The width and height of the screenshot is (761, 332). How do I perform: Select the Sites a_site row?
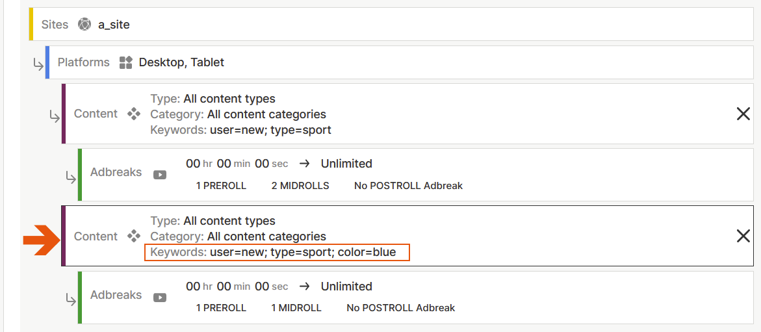(390, 25)
